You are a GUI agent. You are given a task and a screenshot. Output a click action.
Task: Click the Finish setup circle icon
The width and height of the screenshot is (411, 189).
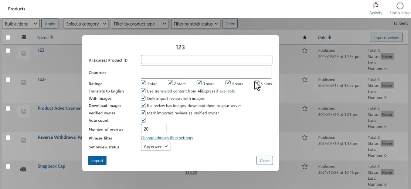[x=400, y=6]
